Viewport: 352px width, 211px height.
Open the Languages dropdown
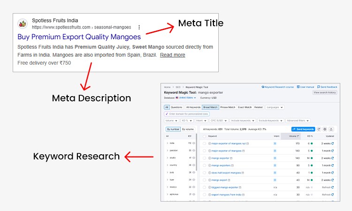click(x=275, y=107)
